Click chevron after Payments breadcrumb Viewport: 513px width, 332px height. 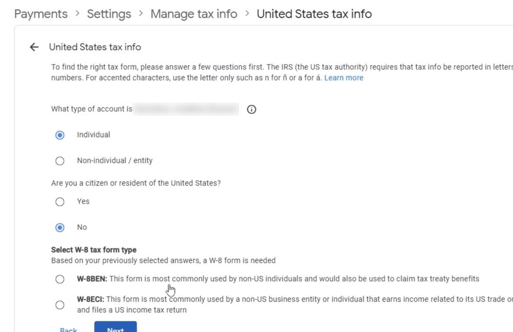(77, 13)
